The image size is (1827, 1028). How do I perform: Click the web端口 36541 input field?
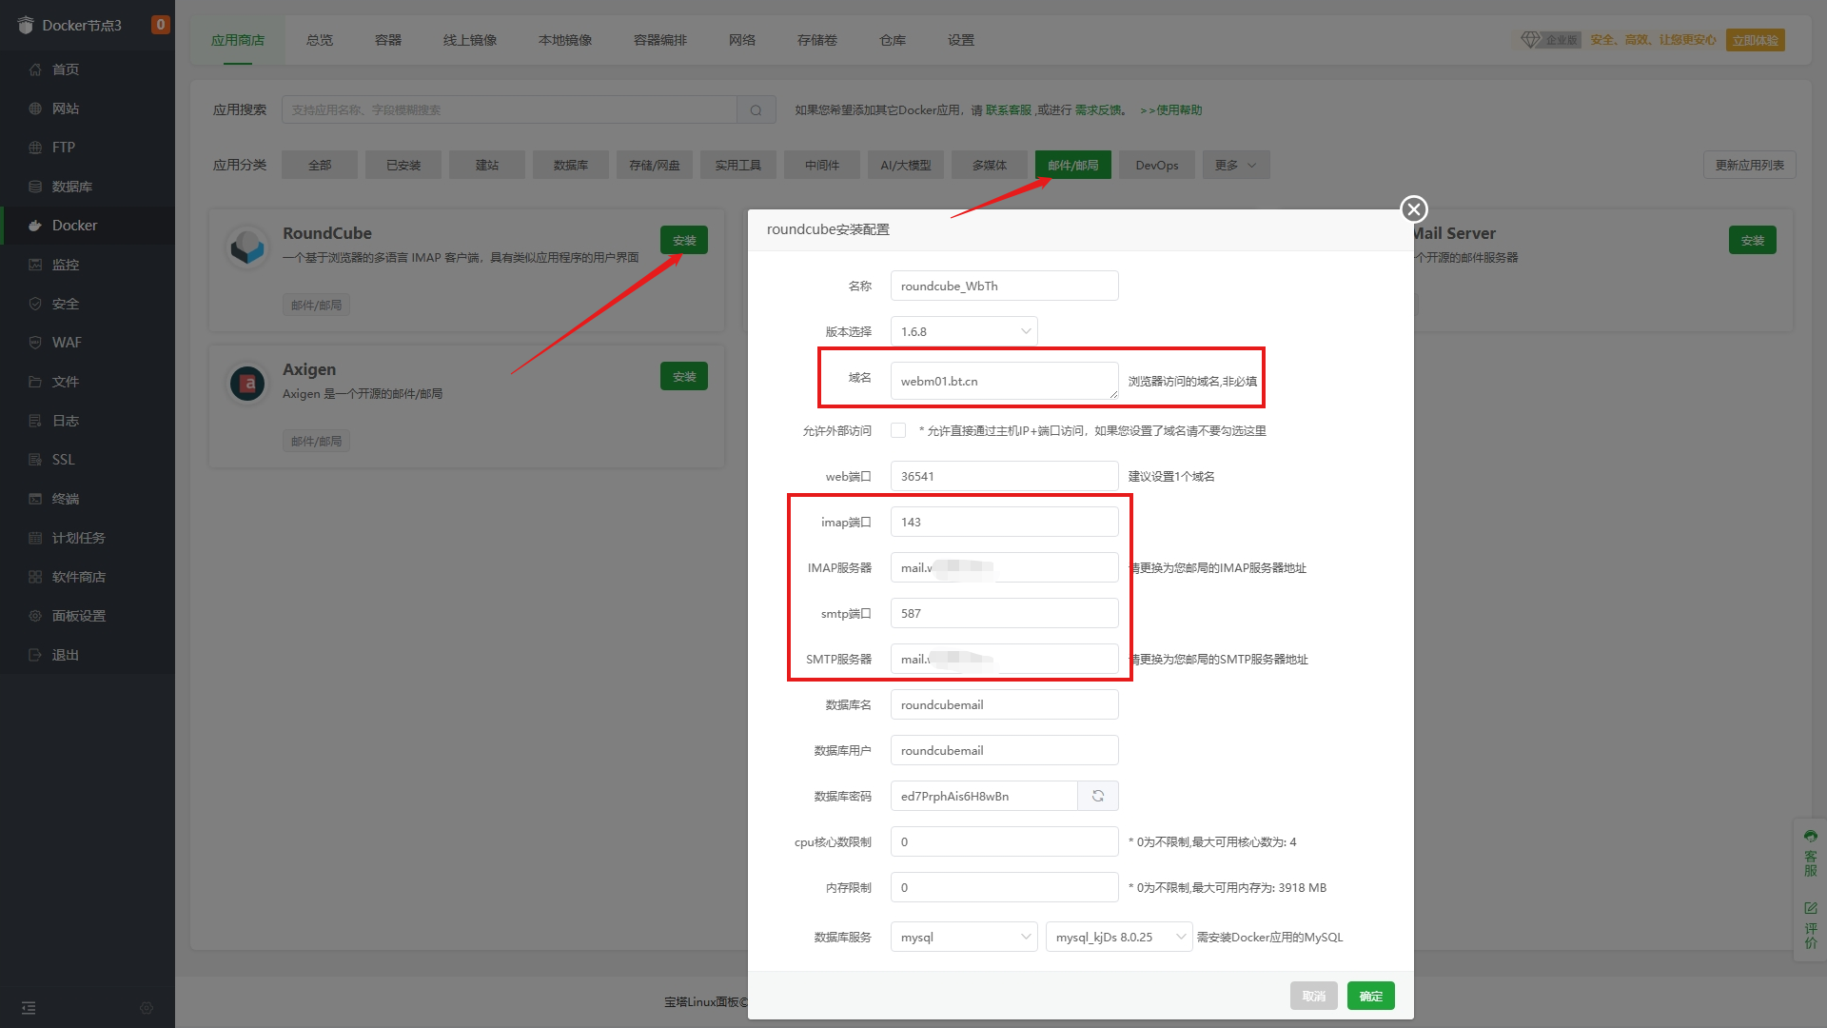[1005, 476]
